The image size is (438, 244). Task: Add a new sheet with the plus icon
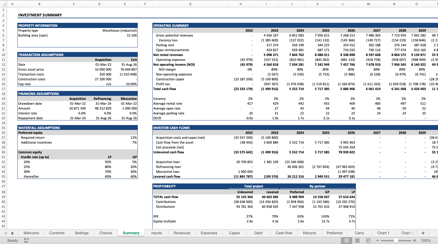click(x=423, y=233)
